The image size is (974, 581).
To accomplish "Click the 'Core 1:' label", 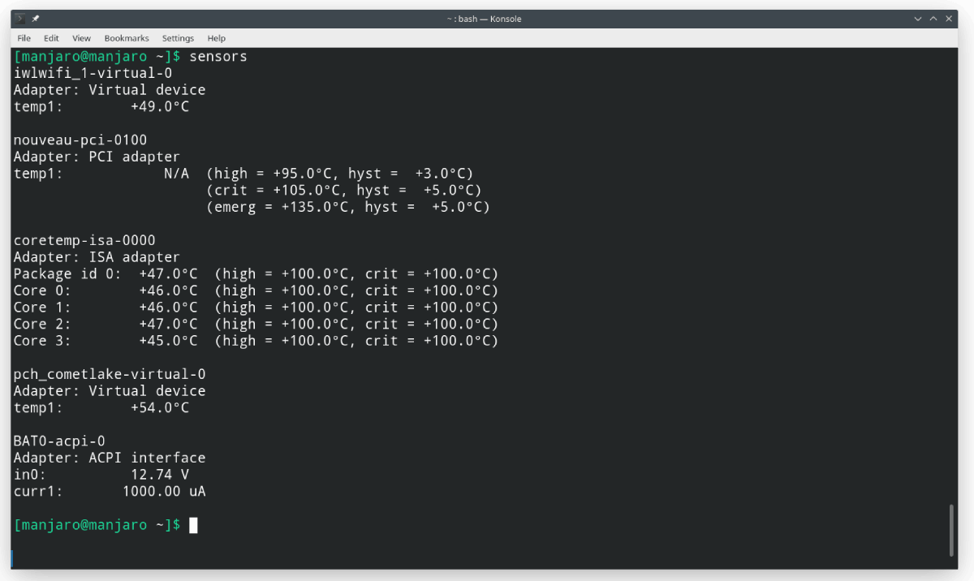I will click(x=42, y=308).
